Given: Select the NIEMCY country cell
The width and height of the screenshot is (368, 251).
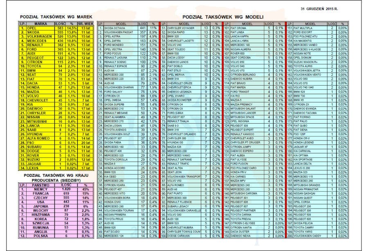Looking at the screenshot, I should coord(40,189).
